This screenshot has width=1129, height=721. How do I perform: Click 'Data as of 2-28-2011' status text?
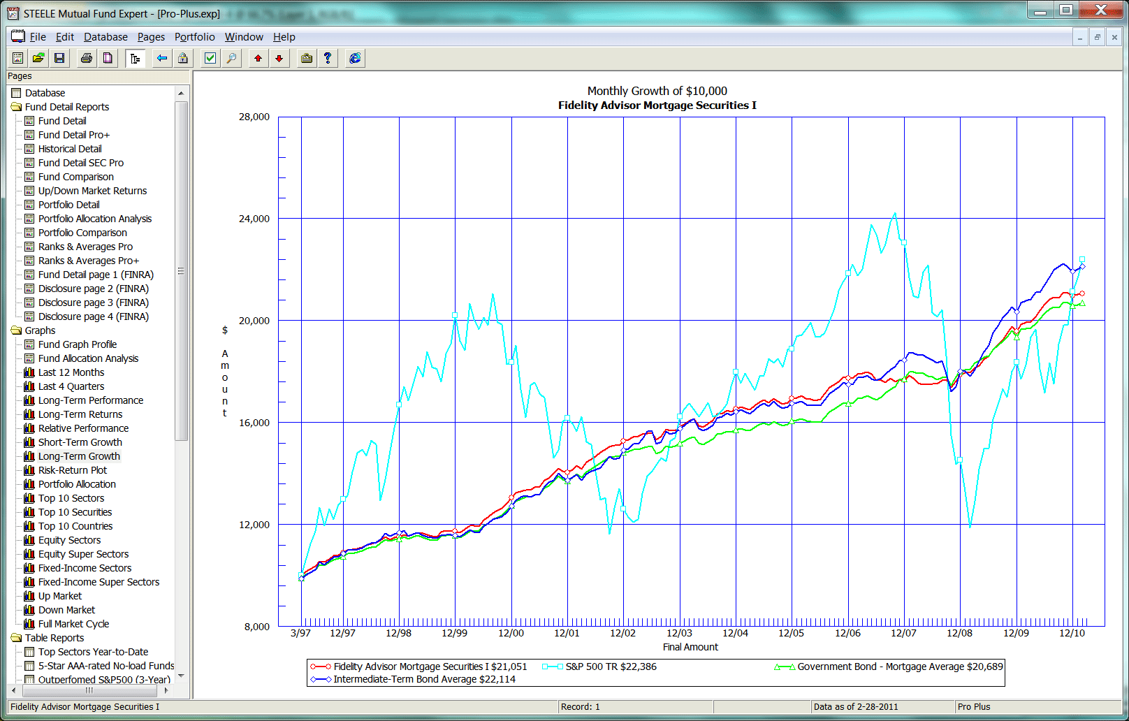856,707
